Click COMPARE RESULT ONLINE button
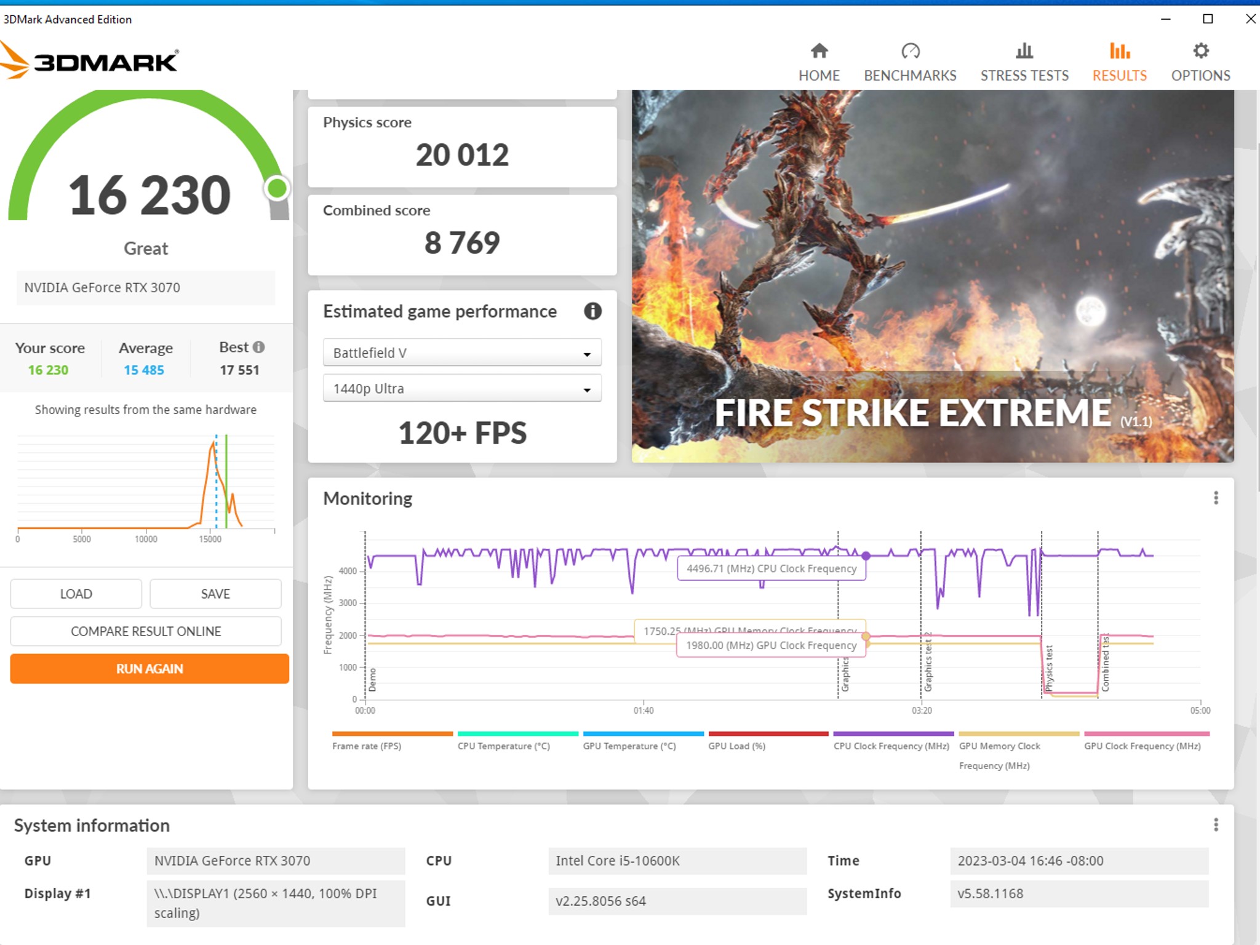Image resolution: width=1260 pixels, height=945 pixels. click(146, 631)
